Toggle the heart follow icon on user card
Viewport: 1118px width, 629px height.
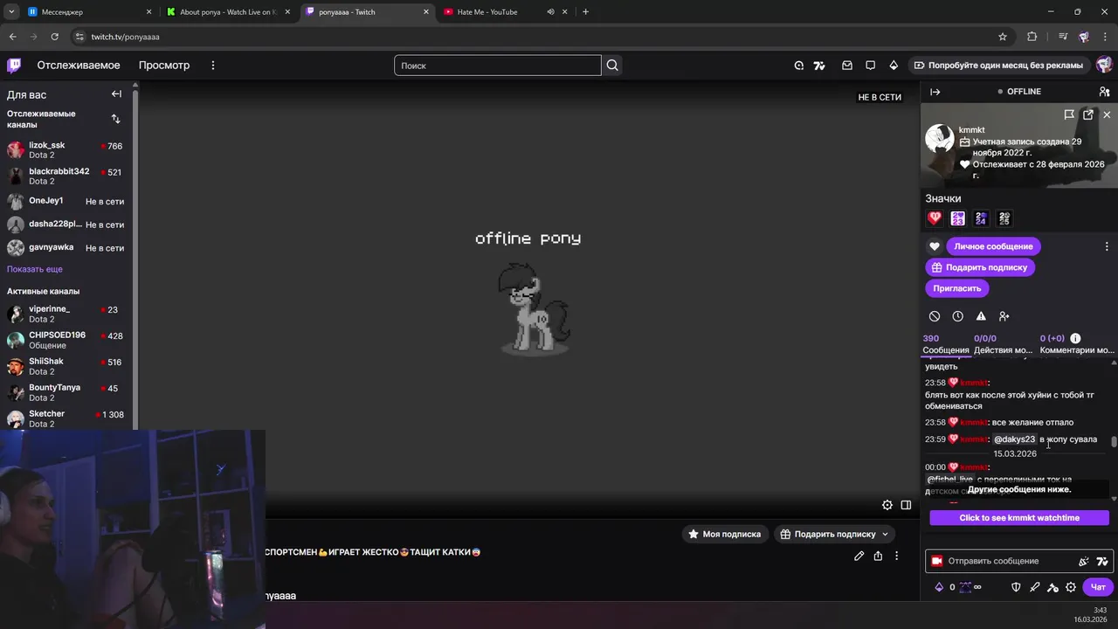[934, 246]
